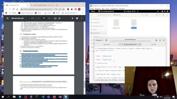Open the Машина menu in VirtualBox

98,9
